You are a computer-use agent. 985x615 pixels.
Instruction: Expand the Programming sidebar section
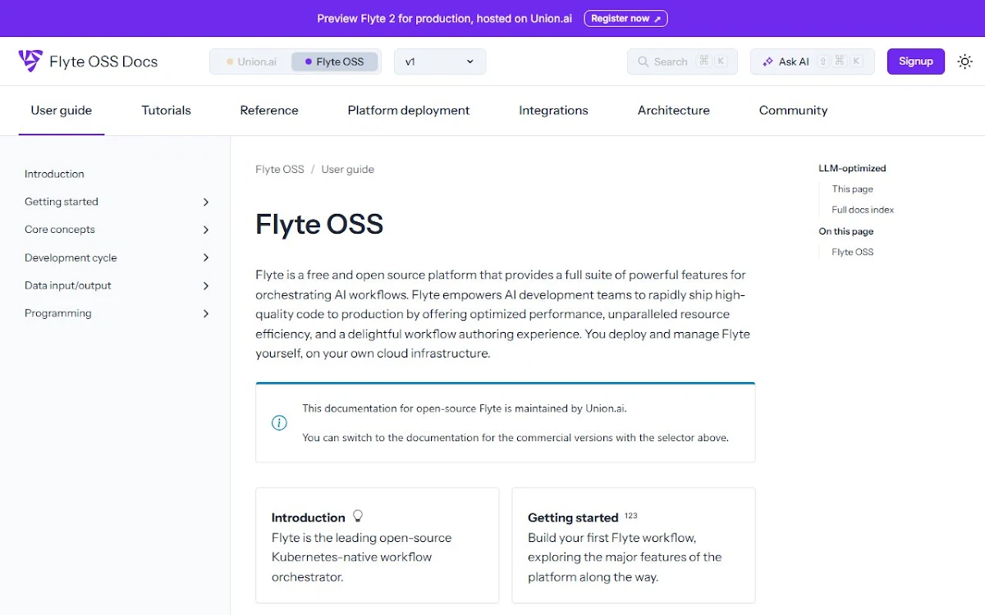click(x=206, y=313)
